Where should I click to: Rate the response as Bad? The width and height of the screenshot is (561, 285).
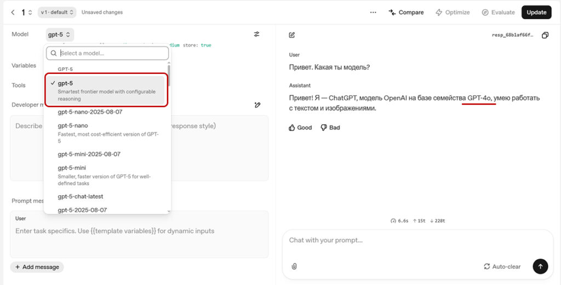click(x=330, y=128)
